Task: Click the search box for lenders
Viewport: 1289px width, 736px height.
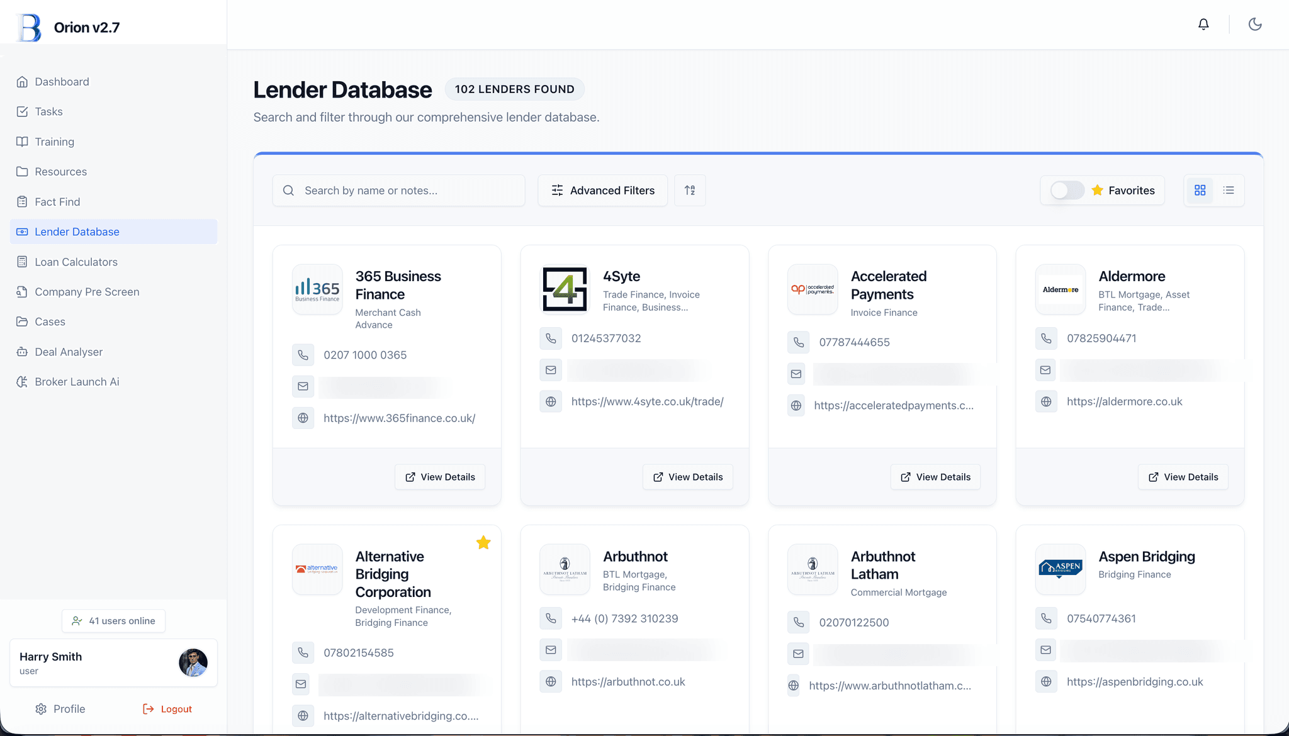Action: [398, 191]
